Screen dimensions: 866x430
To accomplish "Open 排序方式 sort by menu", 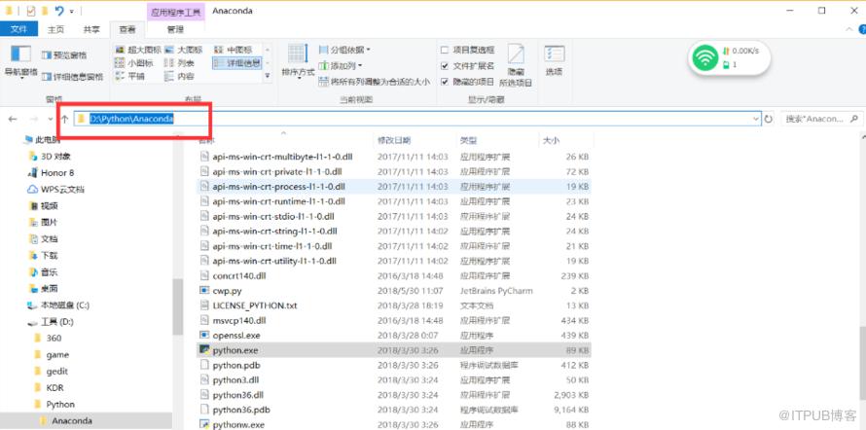I will pyautogui.click(x=298, y=60).
